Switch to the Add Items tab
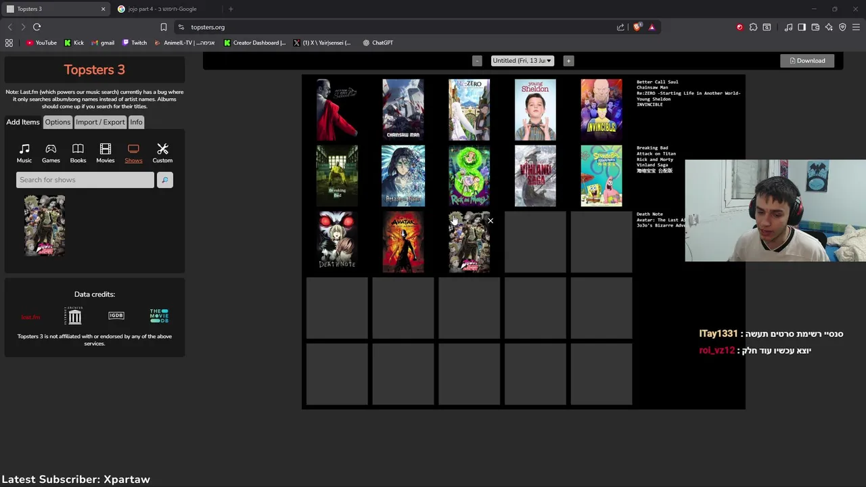866x487 pixels. point(23,122)
